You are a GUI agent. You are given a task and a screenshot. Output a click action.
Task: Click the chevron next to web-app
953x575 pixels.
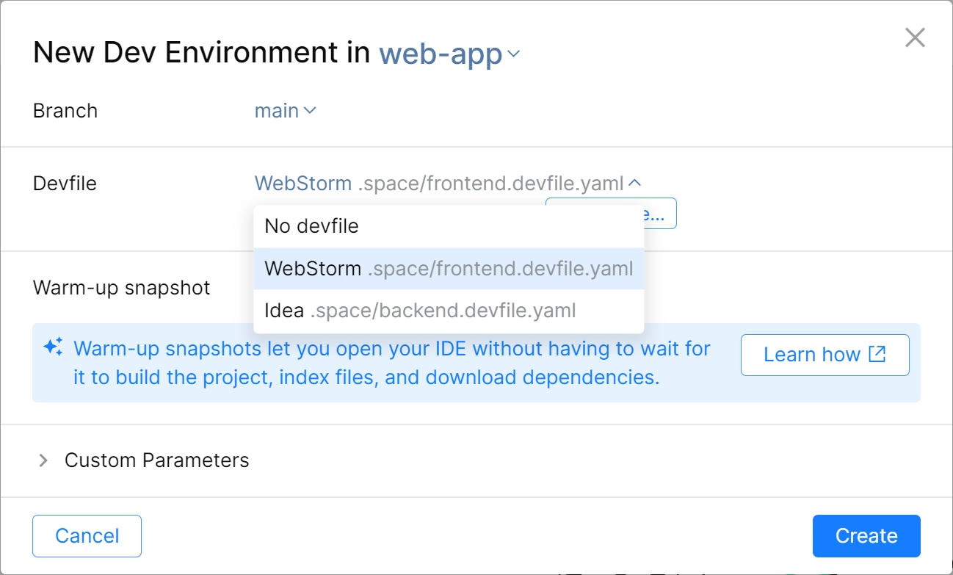(514, 54)
